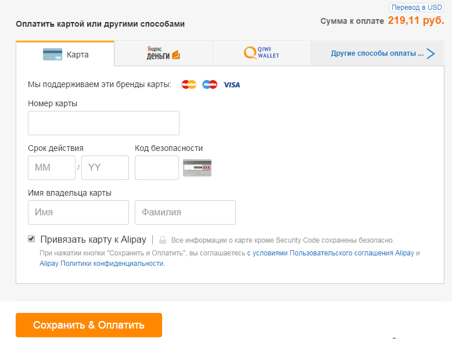Expand Другие способы оплаты arrow
Viewport: 452px width, 346px height.
coord(431,53)
